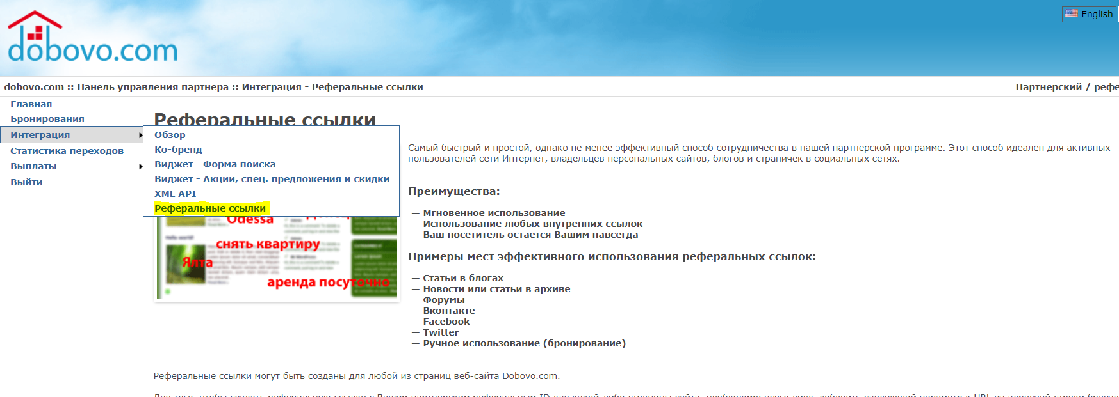Click the Преимущества: heading
Screen dimensions: 1119x397
(x=454, y=191)
